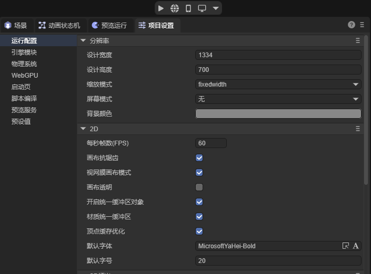
Task: Open the 缩放模式 fixedwidth dropdown
Action: coord(278,84)
